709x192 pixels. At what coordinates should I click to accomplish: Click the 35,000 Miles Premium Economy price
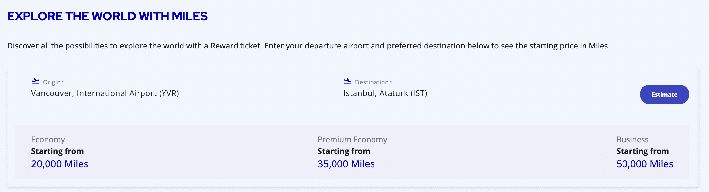[x=346, y=164]
